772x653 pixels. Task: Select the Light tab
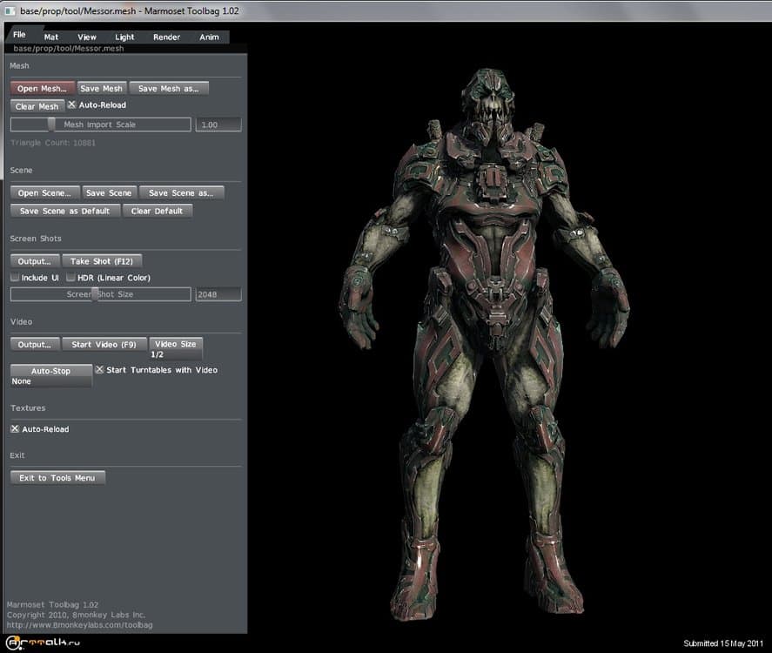pos(124,37)
